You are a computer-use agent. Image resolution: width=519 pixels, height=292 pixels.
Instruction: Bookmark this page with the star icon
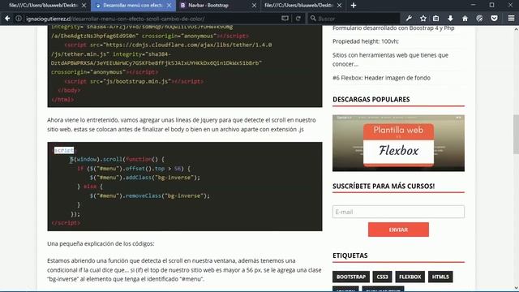[423, 19]
